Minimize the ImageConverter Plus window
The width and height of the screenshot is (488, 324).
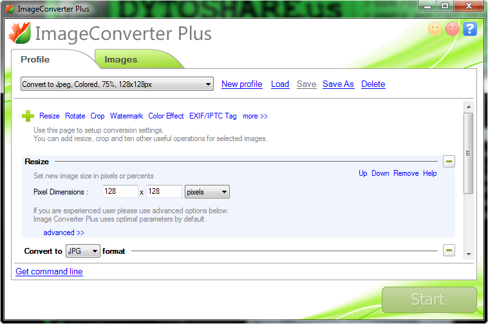(x=427, y=6)
